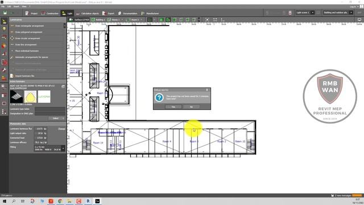This screenshot has height=205, width=364.
Task: Click the red sphere icon in the left sidebar
Action: pos(4,46)
